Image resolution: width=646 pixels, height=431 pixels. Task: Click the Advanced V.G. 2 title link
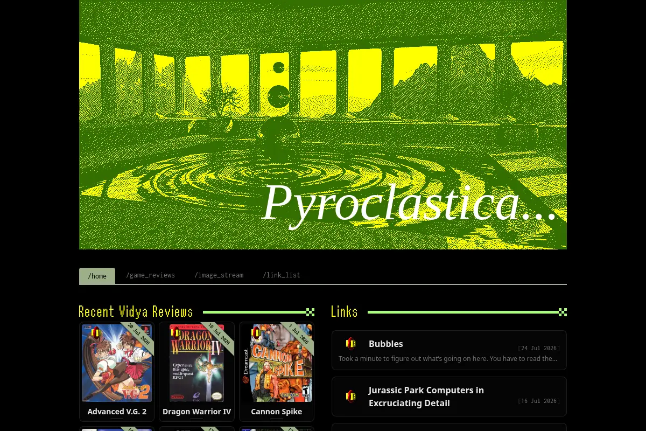click(x=117, y=411)
